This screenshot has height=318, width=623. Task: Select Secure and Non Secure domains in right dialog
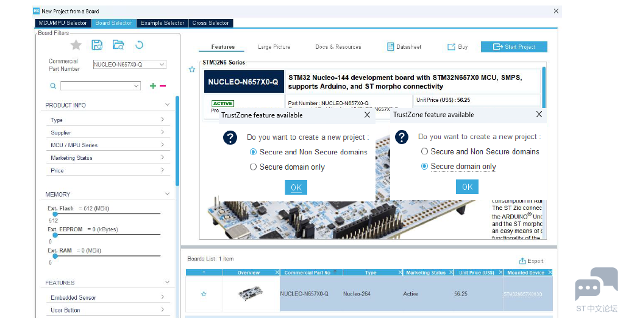pos(424,151)
